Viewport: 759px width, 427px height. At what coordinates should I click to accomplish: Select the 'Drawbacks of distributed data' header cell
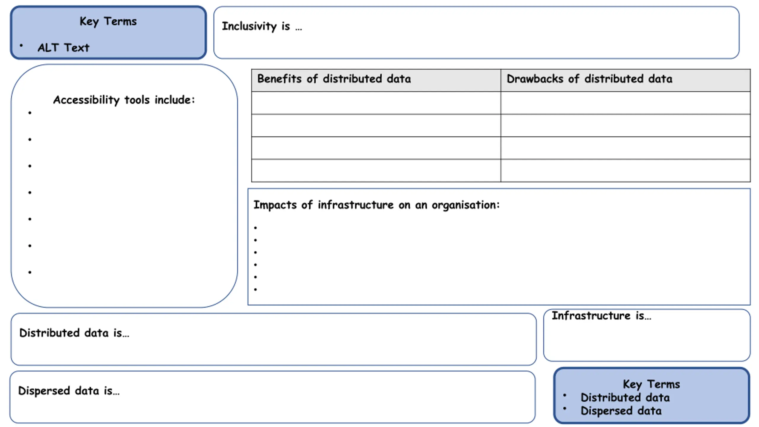pos(626,80)
